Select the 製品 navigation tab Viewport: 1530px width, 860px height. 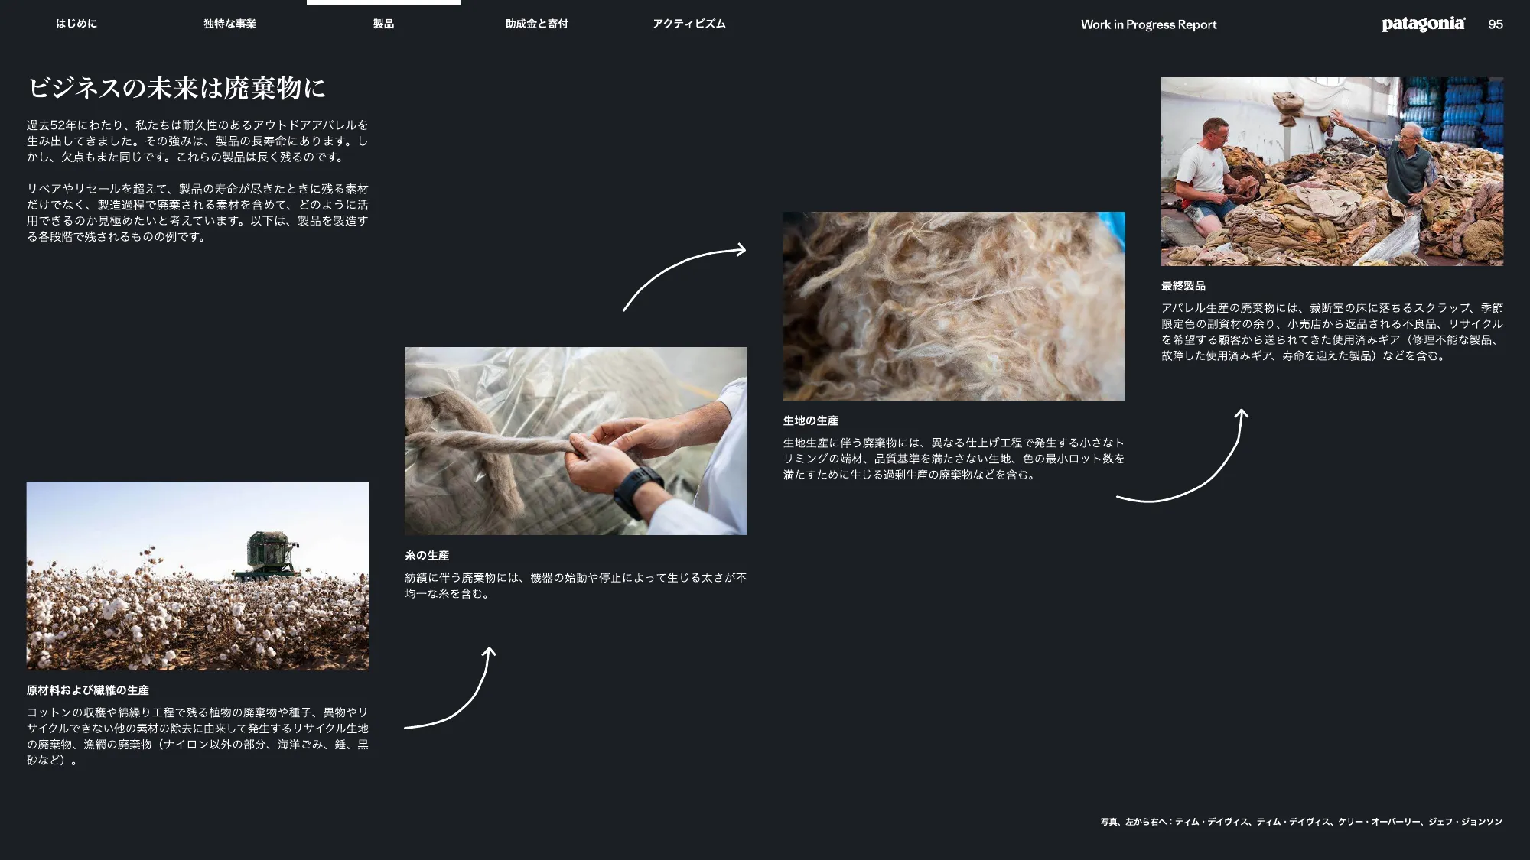(383, 24)
